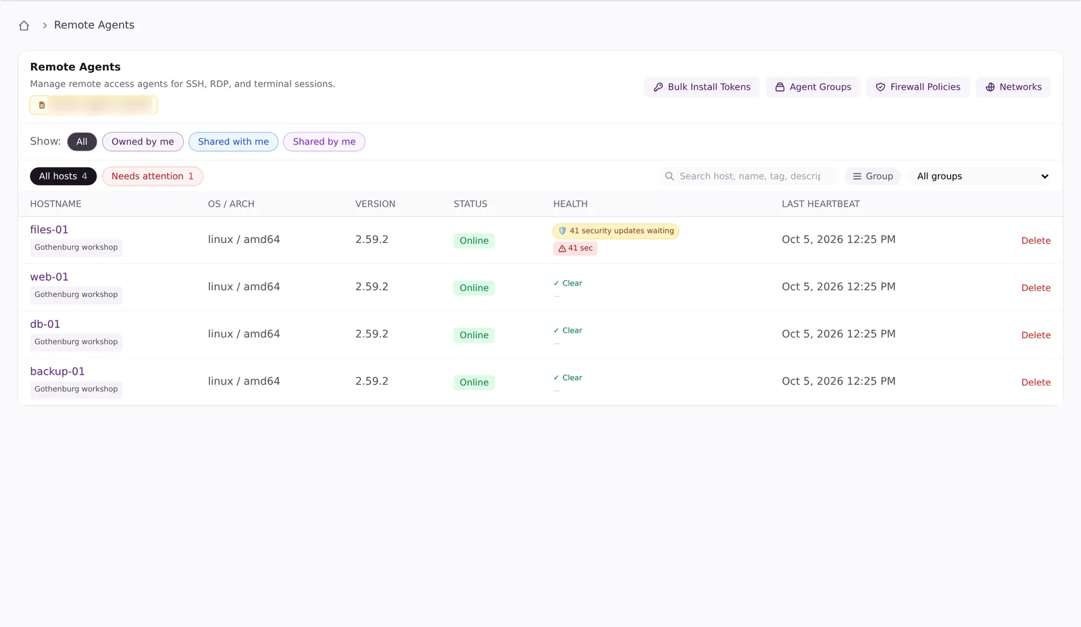Click the Gothenburg workshop tag under db-01

pyautogui.click(x=76, y=342)
